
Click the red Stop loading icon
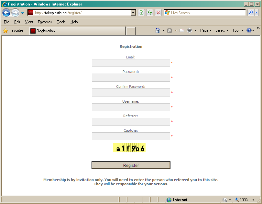158,13
